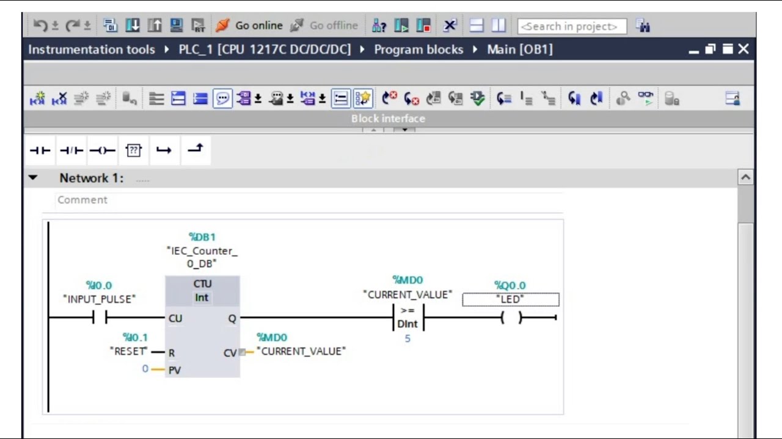The height and width of the screenshot is (439, 782).
Task: Click comparator value 5
Action: 407,338
